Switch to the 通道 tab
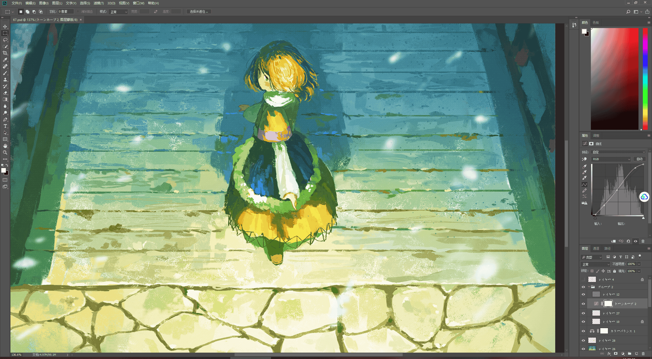 [596, 248]
